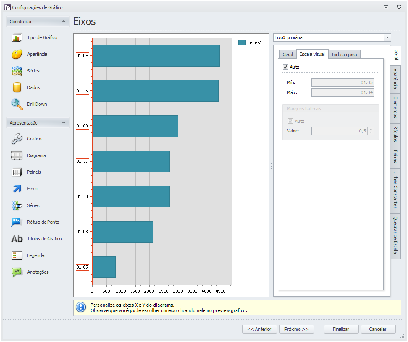Click the 4500 value axis label
Viewport: 408px width, 342px height.
click(221, 291)
